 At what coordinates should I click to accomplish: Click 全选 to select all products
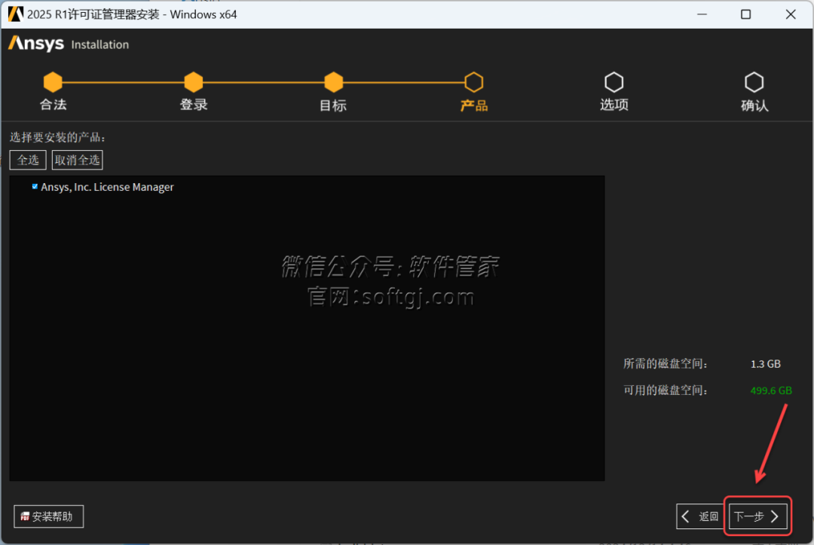[28, 160]
